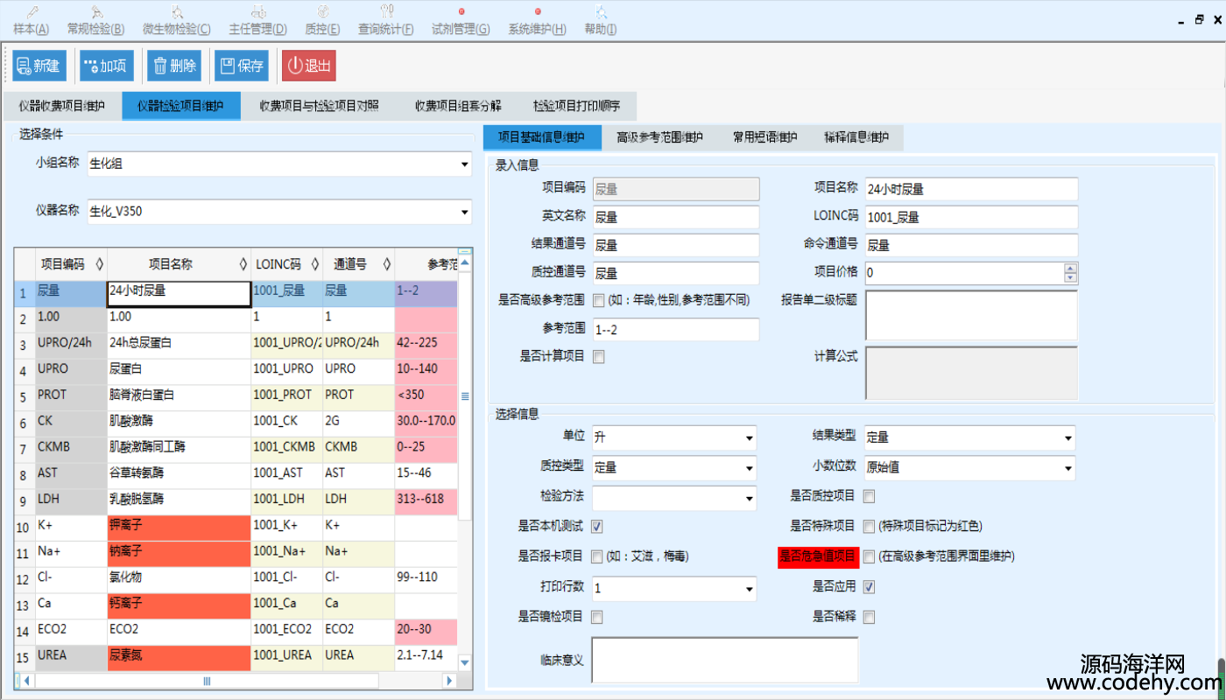Select the 钾离子 red cell

[x=179, y=526]
